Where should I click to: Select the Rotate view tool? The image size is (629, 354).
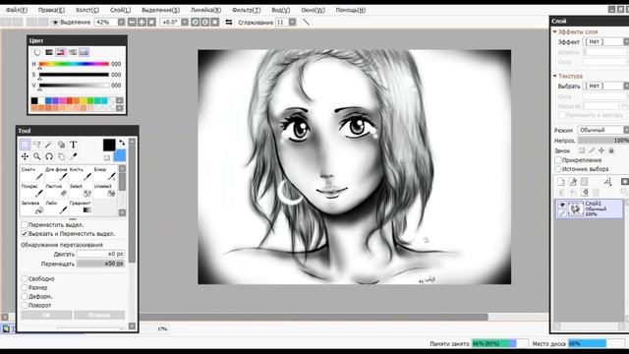pos(49,156)
